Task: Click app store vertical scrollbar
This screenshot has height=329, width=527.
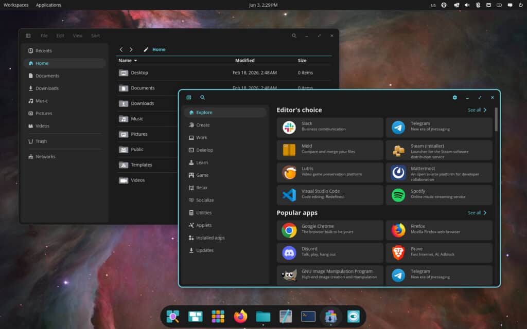Action: (496, 120)
